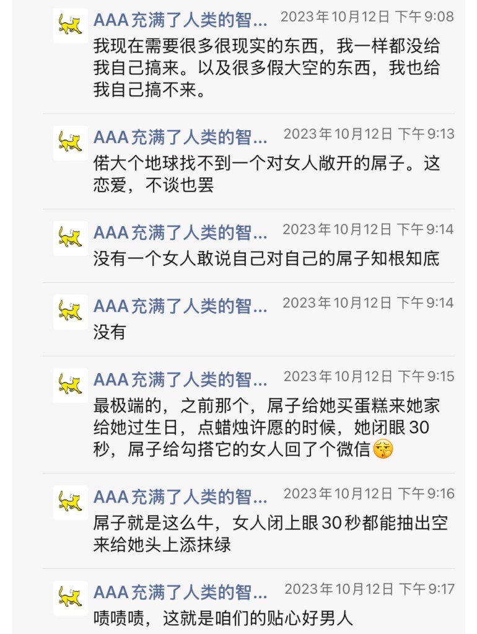The image size is (477, 634).
Task: Click the avatar beside the 9:08 message
Action: (70, 25)
